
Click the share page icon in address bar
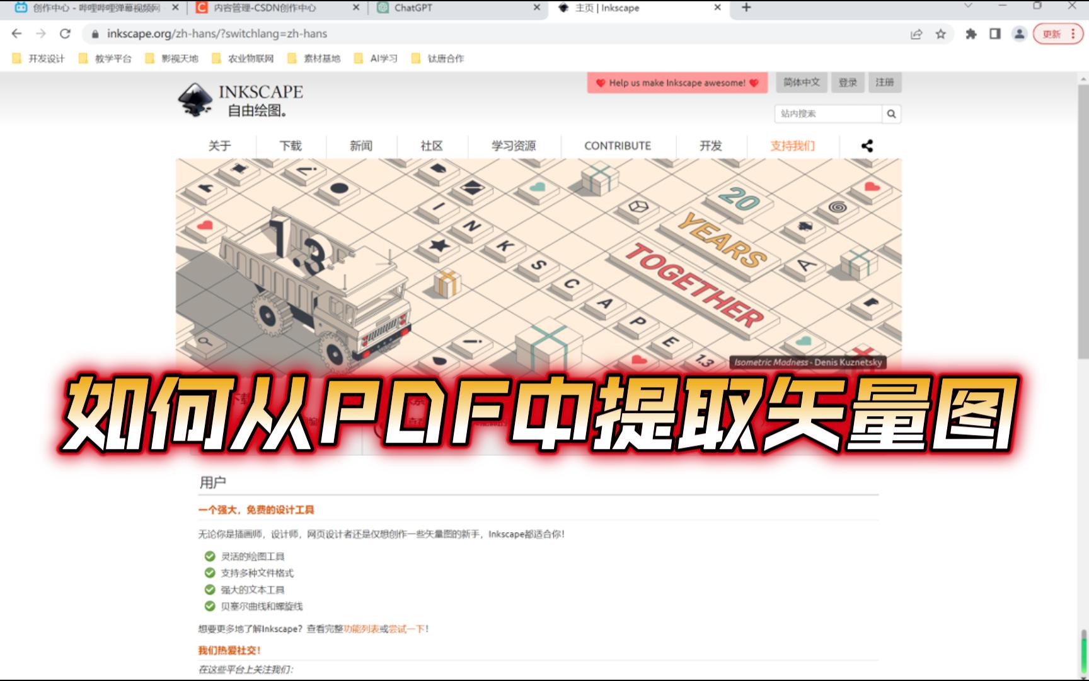tap(916, 34)
